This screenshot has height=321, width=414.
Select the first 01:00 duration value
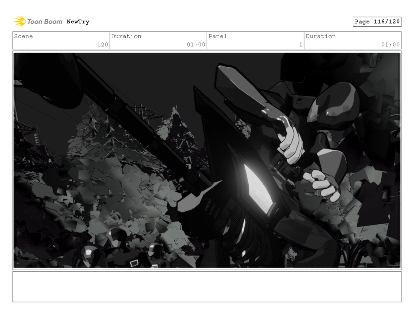tap(196, 45)
